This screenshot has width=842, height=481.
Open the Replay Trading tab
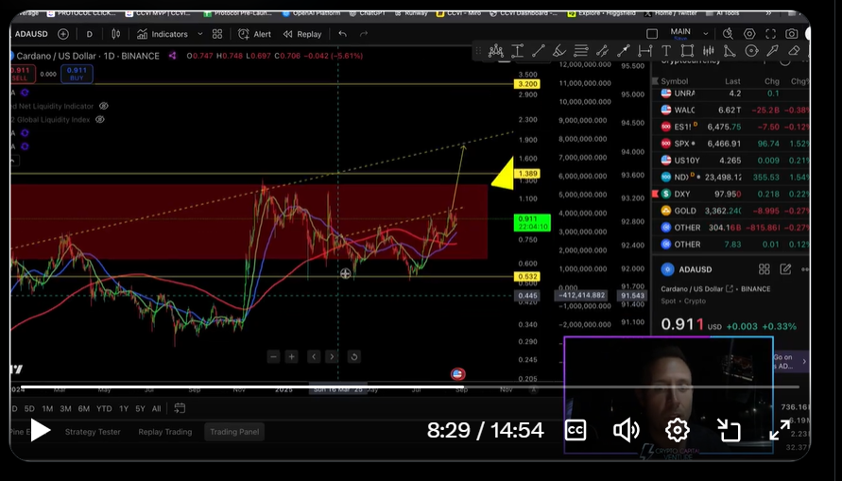[x=164, y=432]
